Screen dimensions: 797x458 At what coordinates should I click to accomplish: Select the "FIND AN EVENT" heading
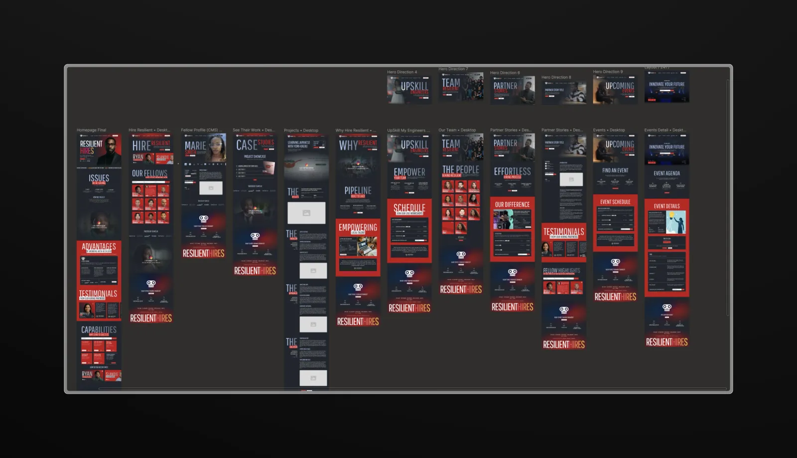click(x=615, y=170)
